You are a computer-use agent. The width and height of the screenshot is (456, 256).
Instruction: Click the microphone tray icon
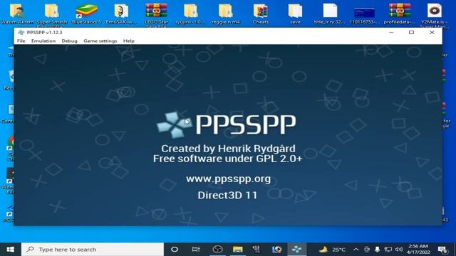377,250
